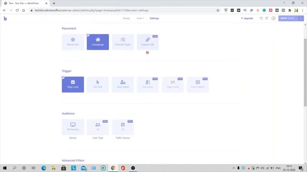Image resolution: width=307 pixels, height=172 pixels.
Task: Click the taskbar clock and date
Action: (x=289, y=168)
